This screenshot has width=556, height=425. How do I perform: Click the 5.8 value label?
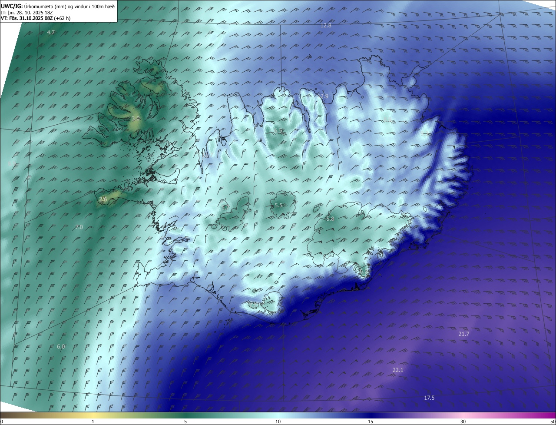coord(330,219)
